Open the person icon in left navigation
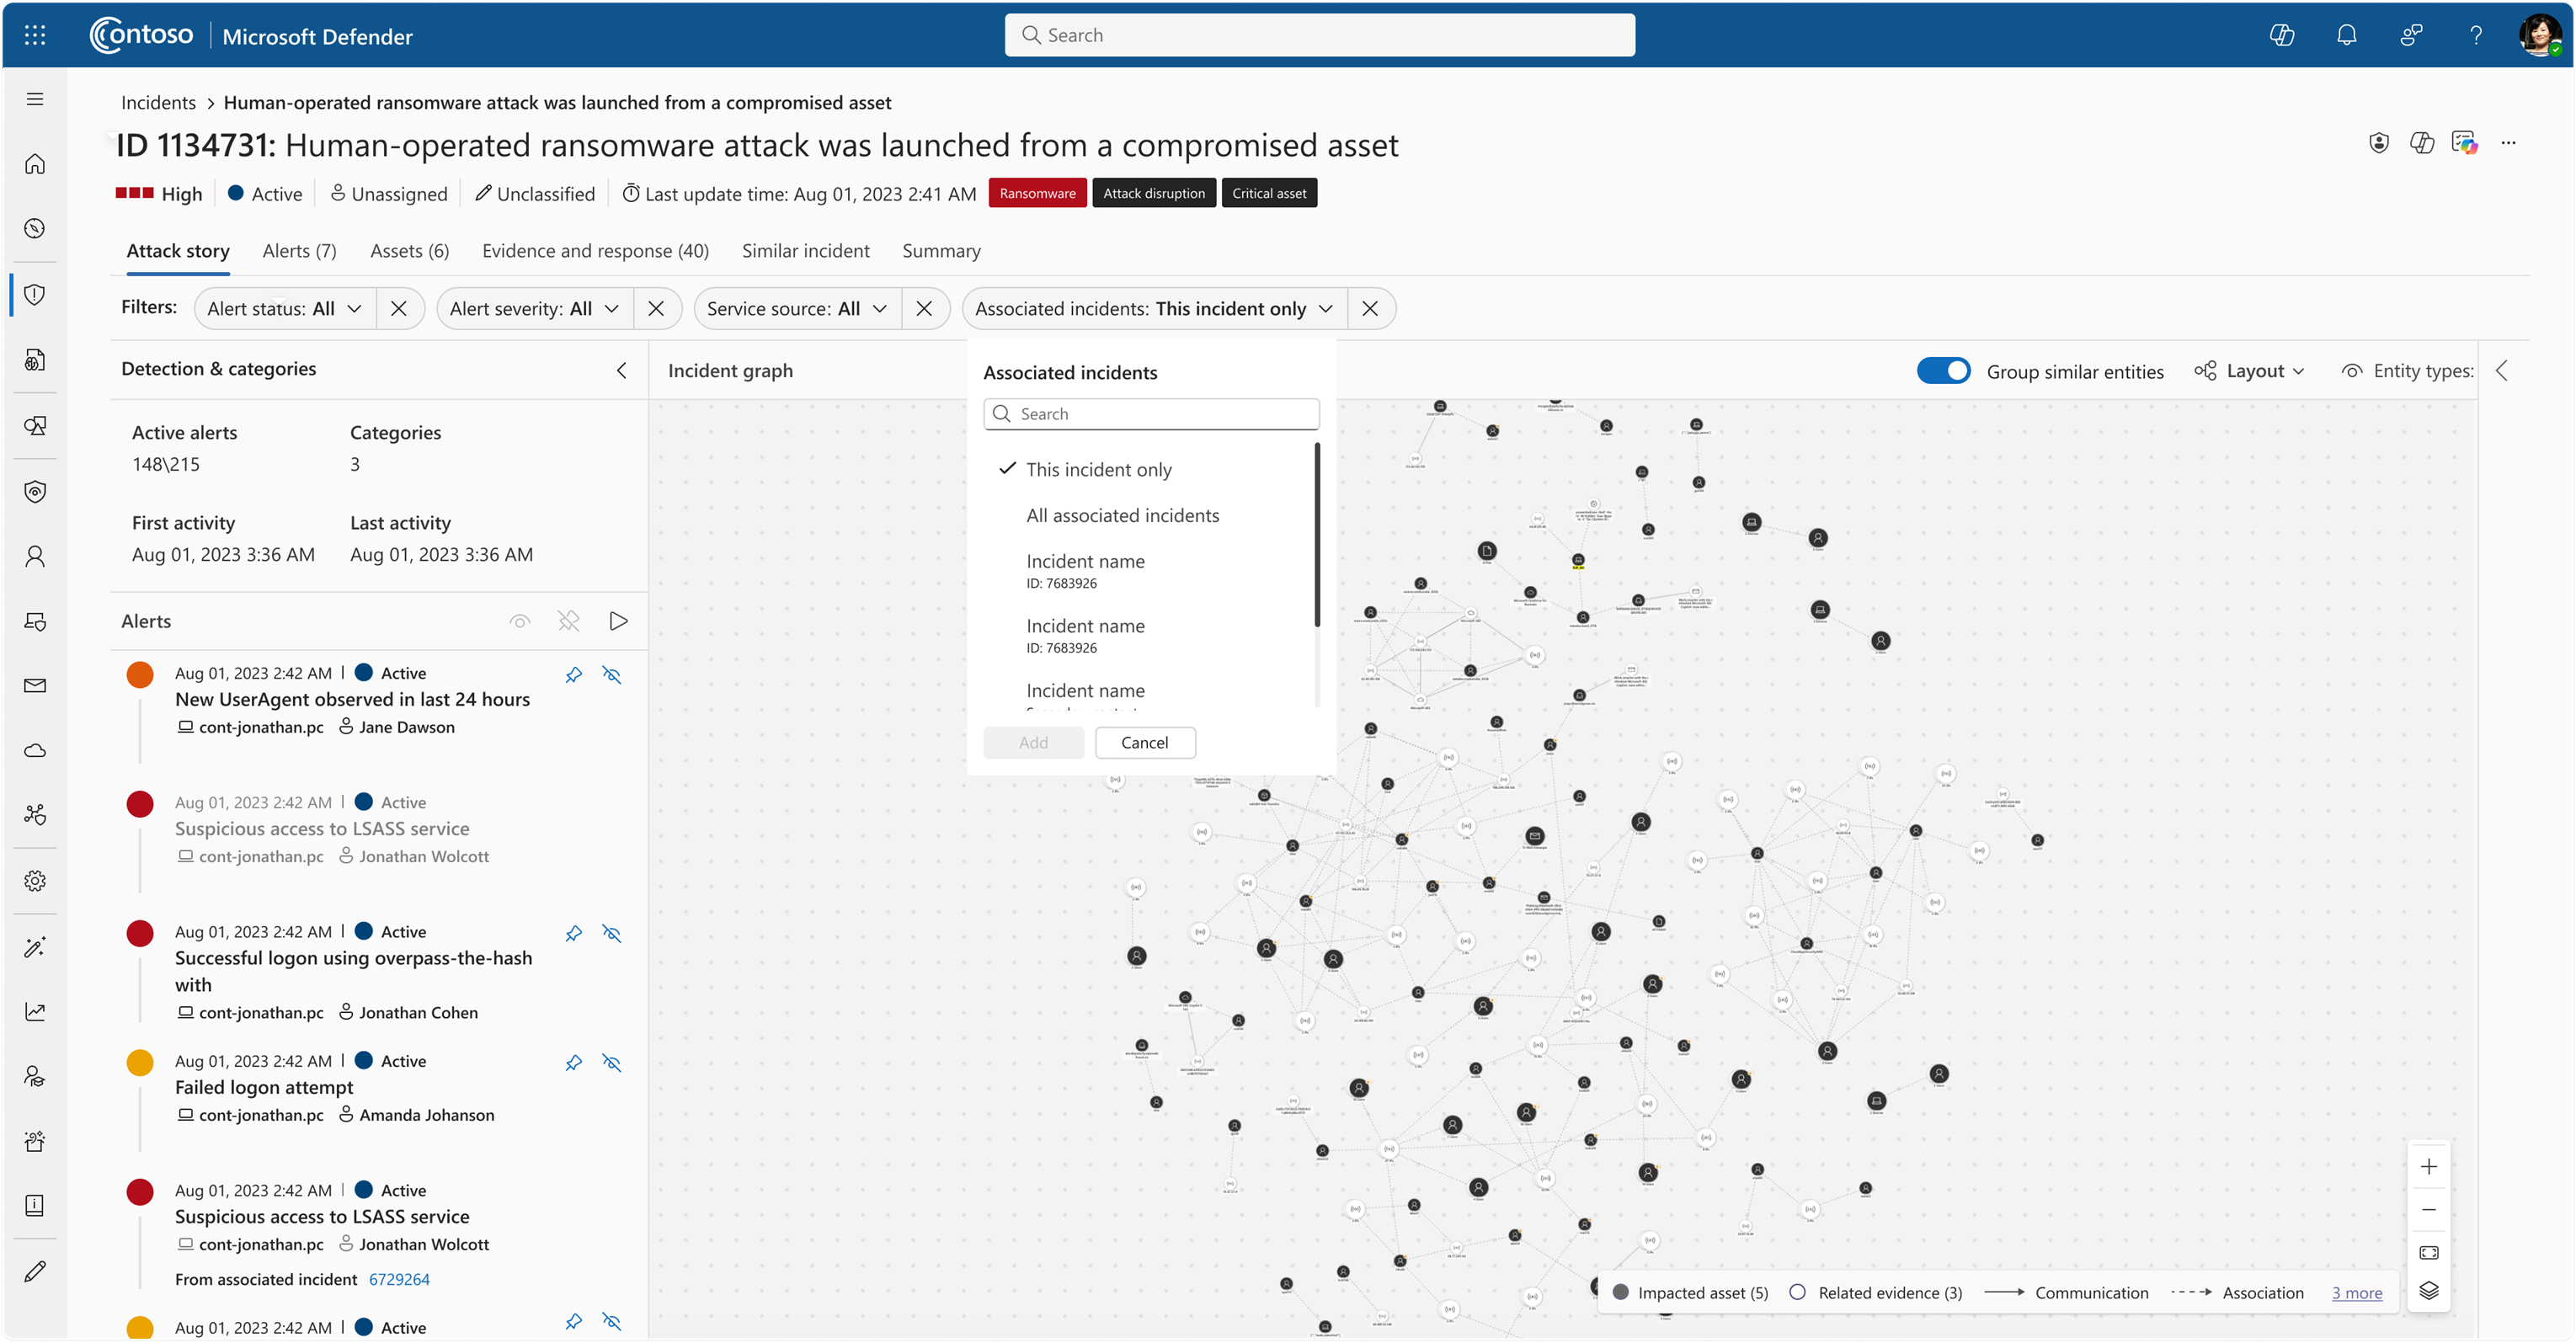This screenshot has width=2576, height=1343. coord(35,556)
